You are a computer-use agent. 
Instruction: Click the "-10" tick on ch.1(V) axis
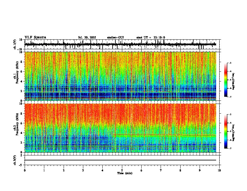coord(20,49)
